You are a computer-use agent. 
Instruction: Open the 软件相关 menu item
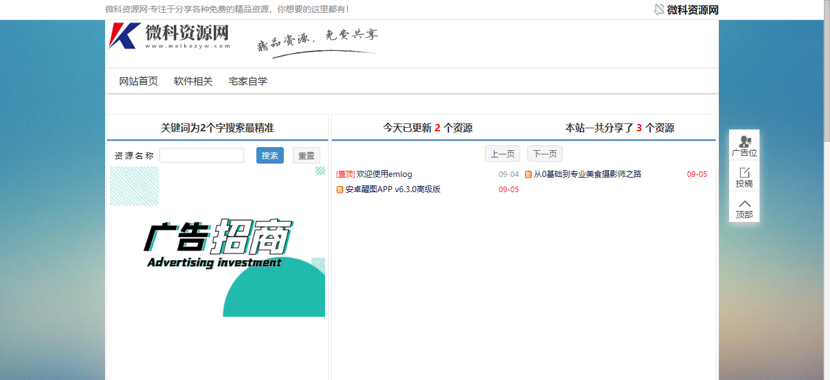(x=192, y=80)
